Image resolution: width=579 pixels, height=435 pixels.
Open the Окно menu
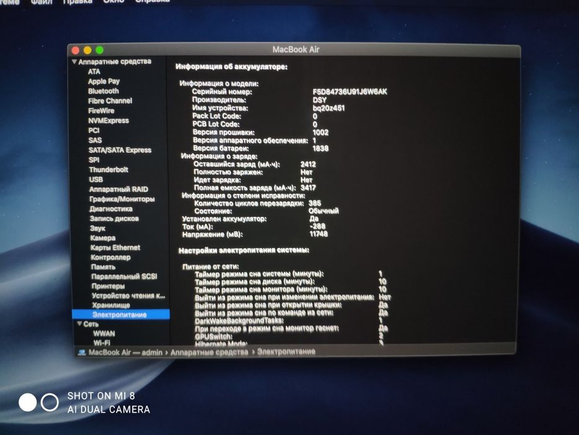[x=114, y=1]
